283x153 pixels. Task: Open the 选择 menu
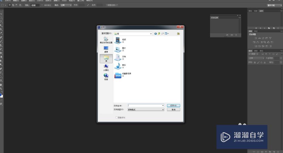pyautogui.click(x=48, y=1)
